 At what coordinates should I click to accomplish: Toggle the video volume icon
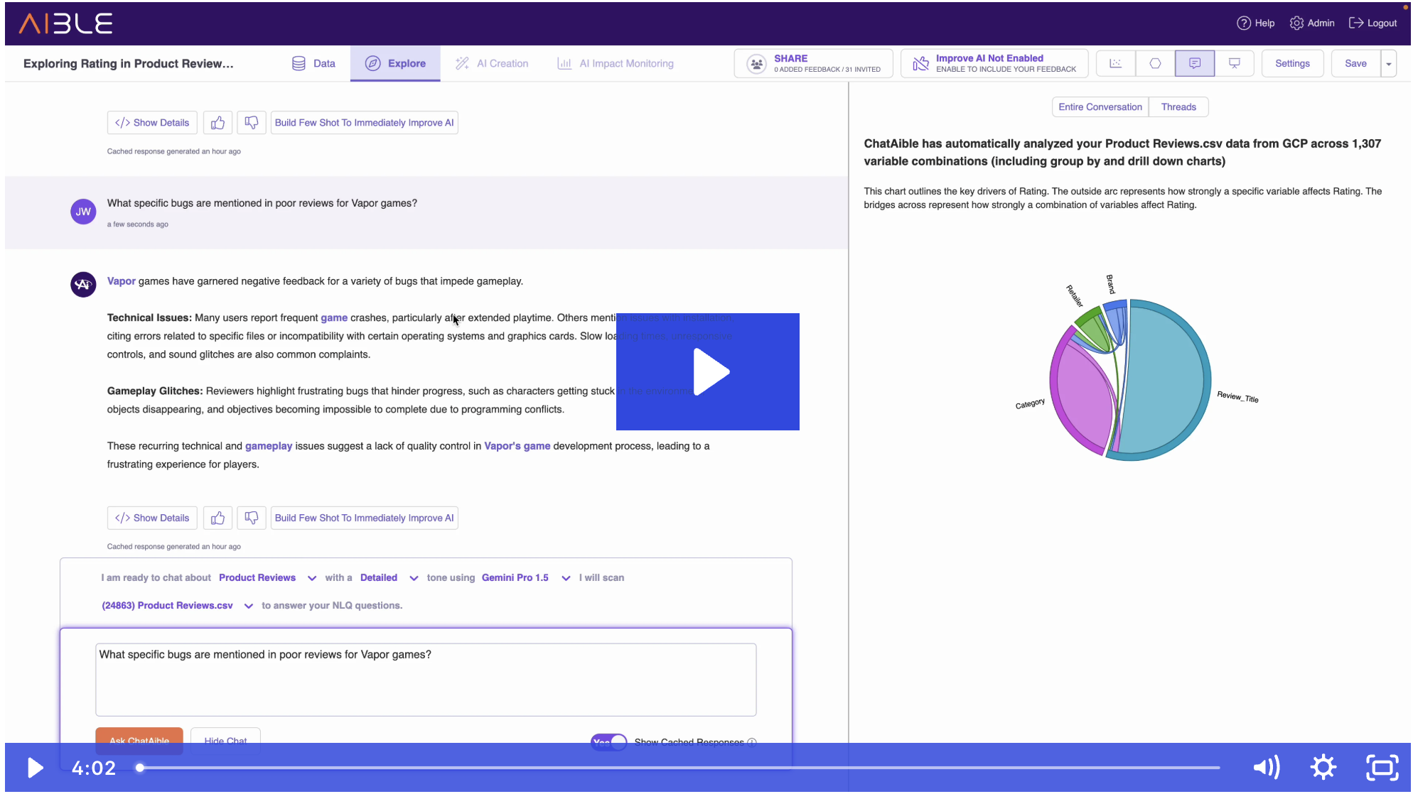point(1266,768)
